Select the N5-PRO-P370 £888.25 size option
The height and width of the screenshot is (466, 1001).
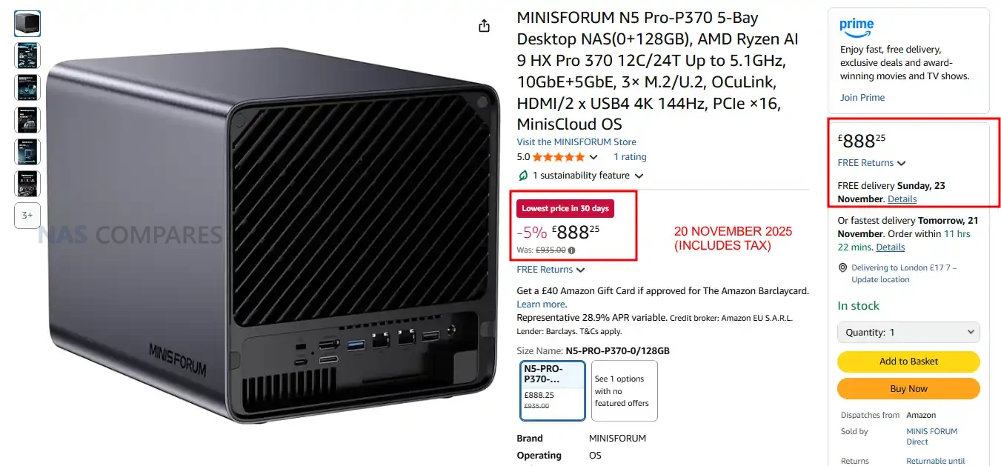(x=553, y=390)
